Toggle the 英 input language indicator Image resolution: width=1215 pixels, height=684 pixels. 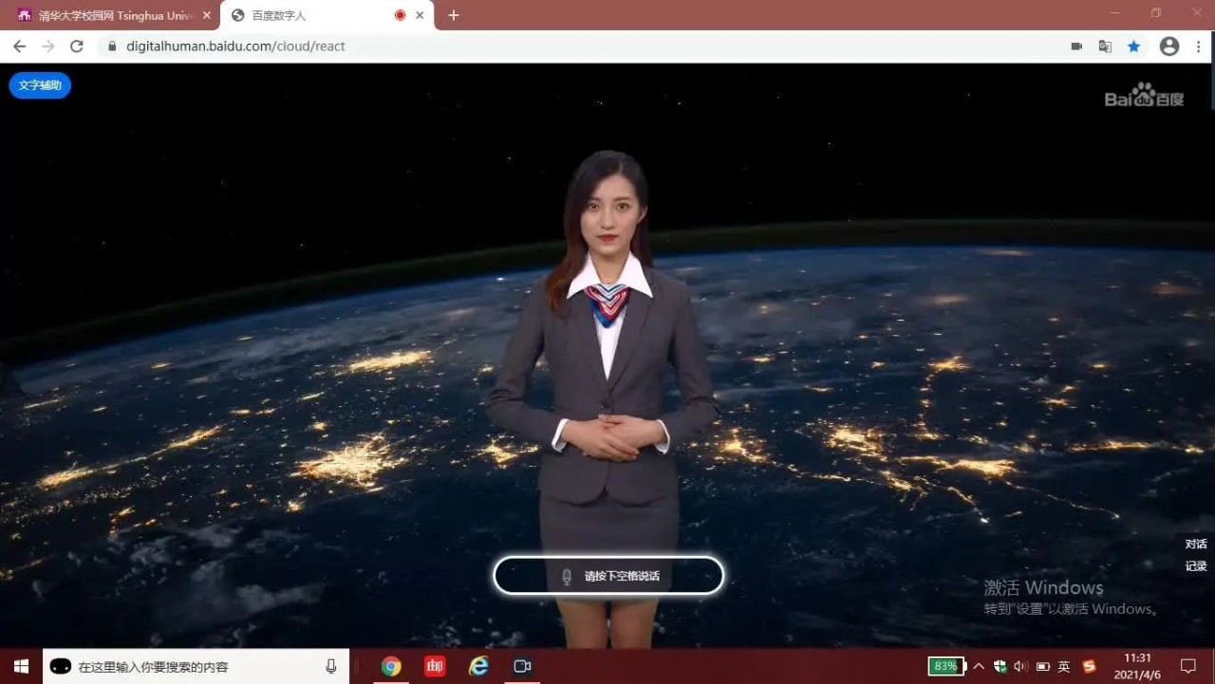tap(1064, 666)
